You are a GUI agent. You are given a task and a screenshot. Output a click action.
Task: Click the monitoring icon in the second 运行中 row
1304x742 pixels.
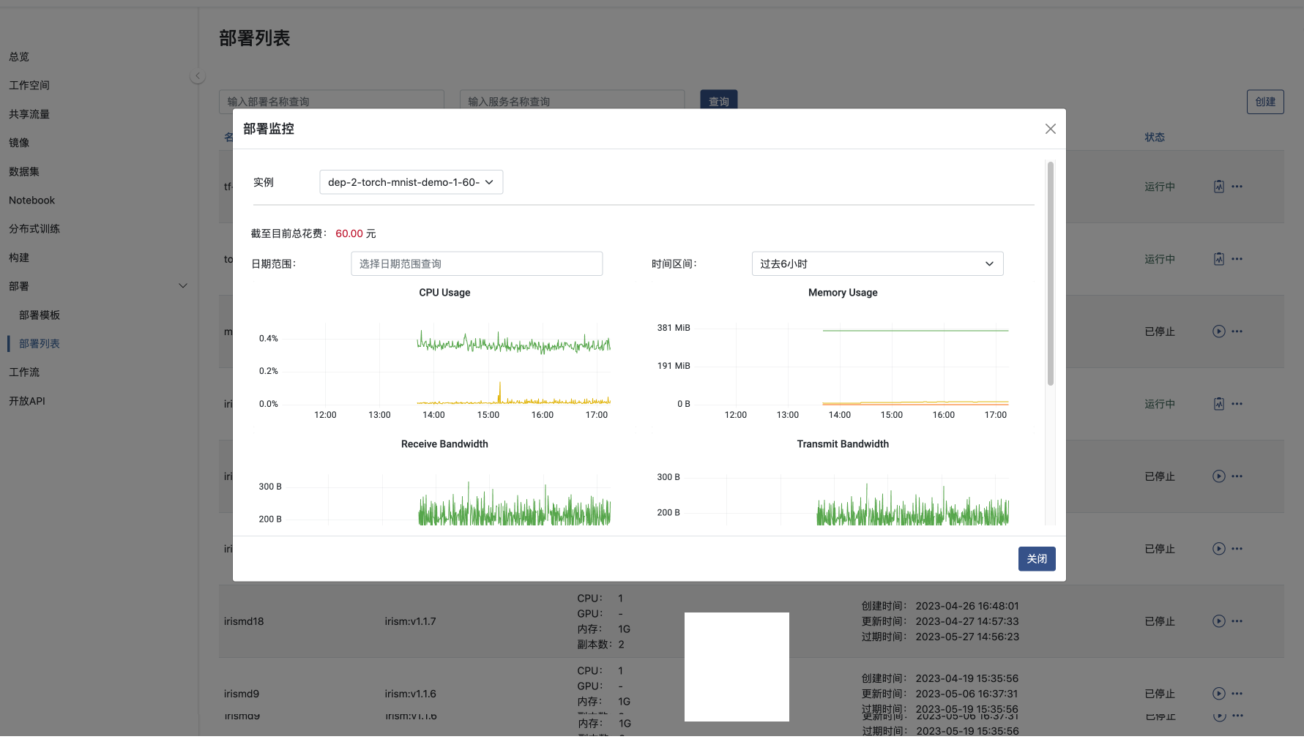[1218, 259]
